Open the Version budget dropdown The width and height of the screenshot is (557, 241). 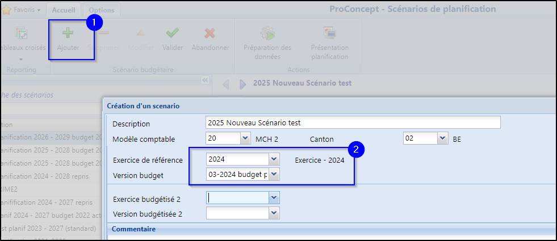[274, 175]
